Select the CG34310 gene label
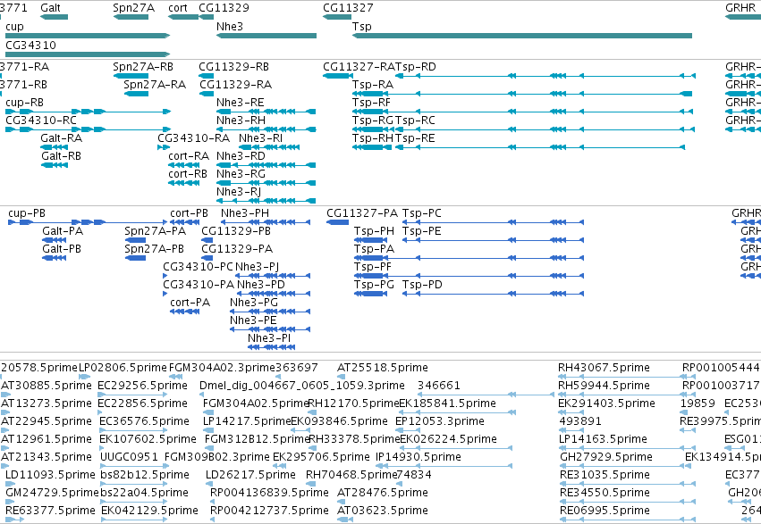The width and height of the screenshot is (761, 524). point(30,45)
